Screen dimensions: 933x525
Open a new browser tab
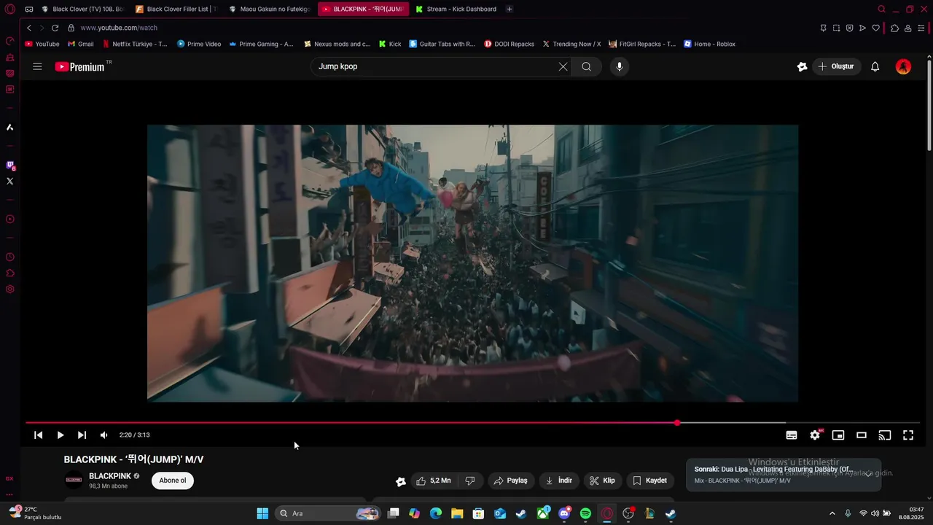[509, 9]
